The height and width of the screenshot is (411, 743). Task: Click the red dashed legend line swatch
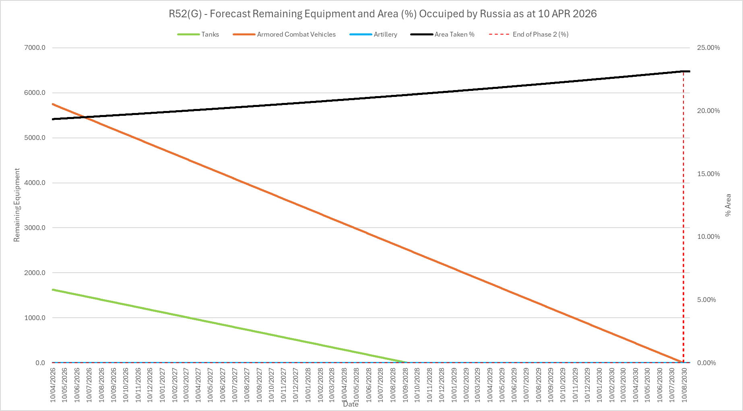point(499,35)
